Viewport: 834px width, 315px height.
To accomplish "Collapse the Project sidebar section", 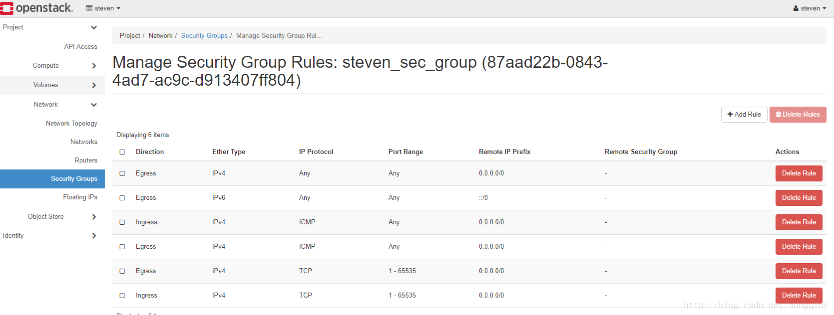I will tap(52, 27).
